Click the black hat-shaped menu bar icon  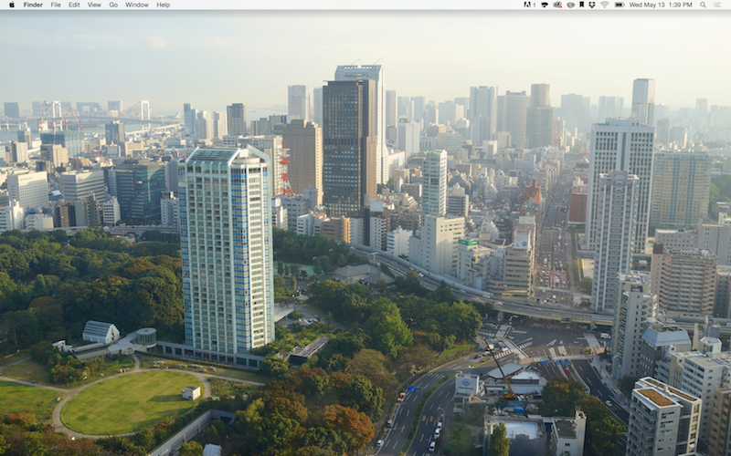click(545, 5)
